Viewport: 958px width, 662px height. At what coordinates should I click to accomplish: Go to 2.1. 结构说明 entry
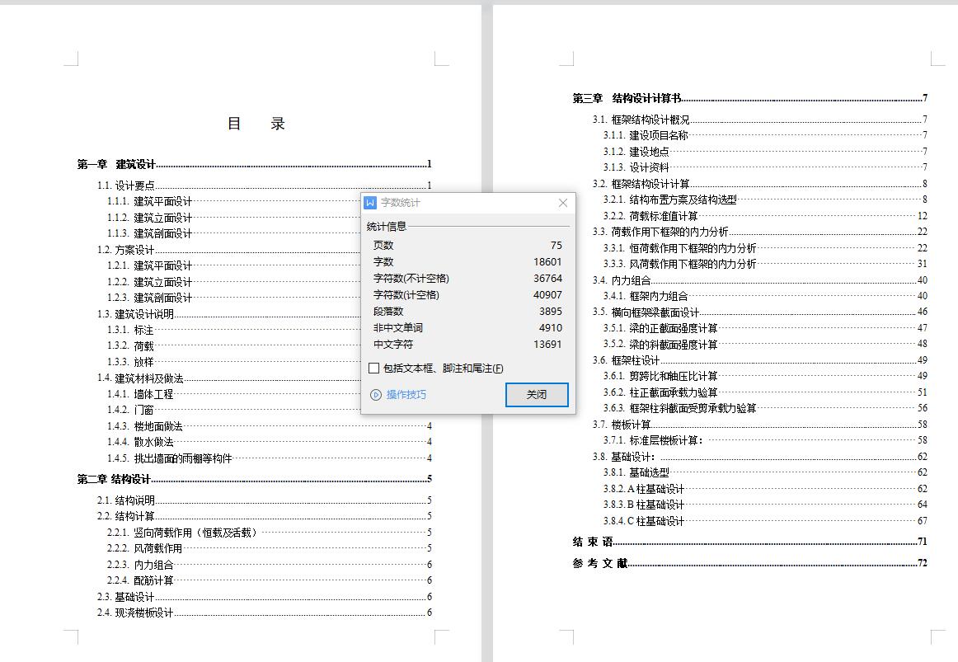pos(264,500)
